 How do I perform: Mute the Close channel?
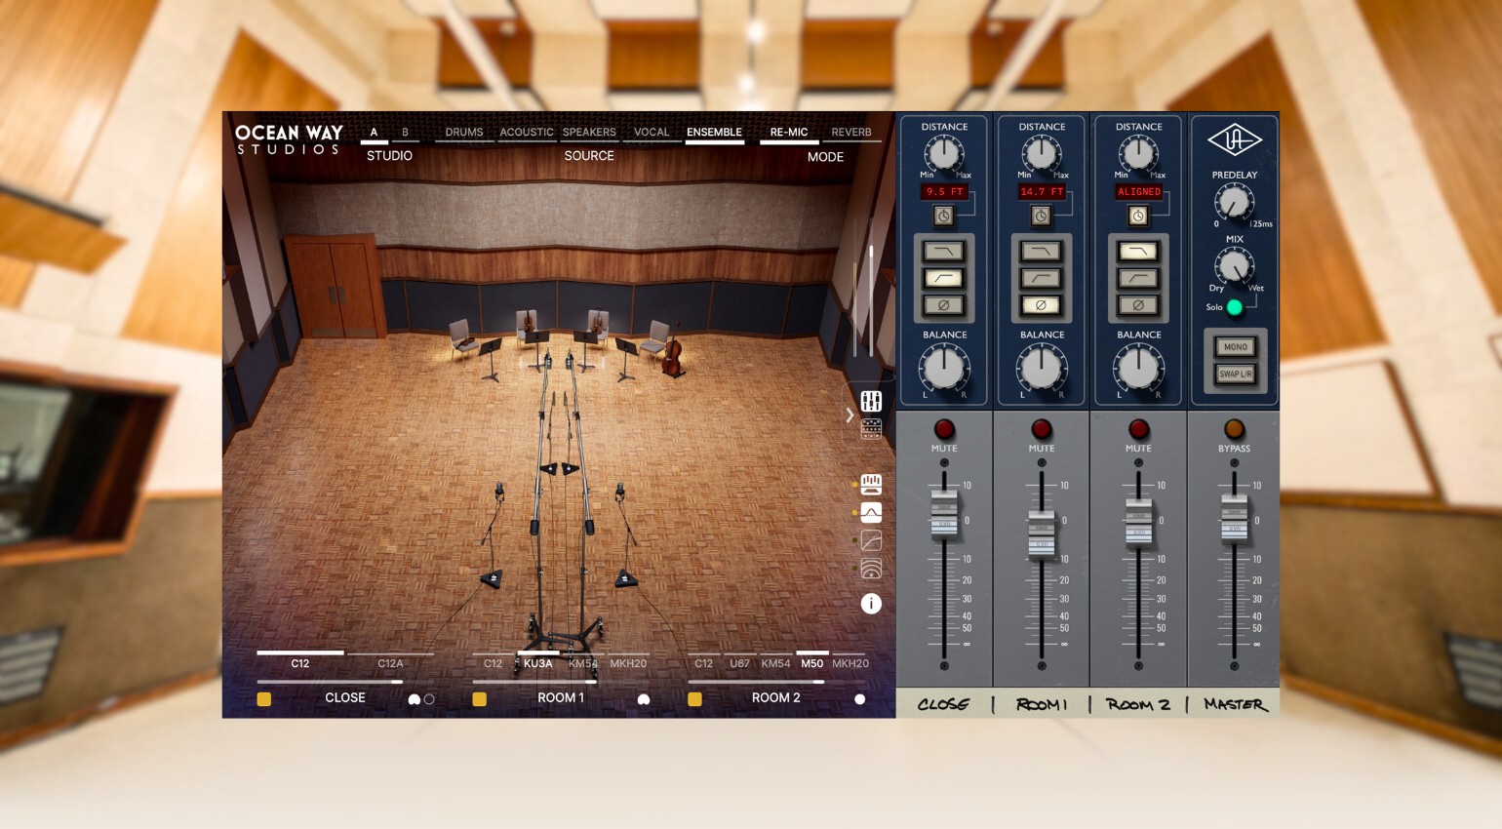point(943,429)
